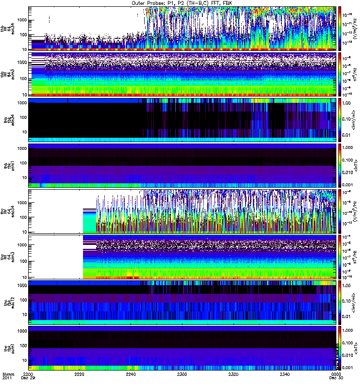Select the 'thb fff 64 eac34' axis label
The image size is (364, 388).
click(x=7, y=29)
